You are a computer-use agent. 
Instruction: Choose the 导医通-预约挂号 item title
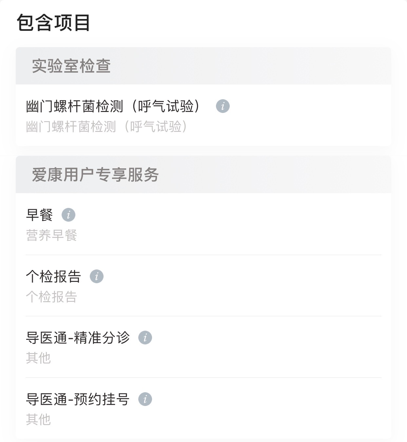coord(78,399)
